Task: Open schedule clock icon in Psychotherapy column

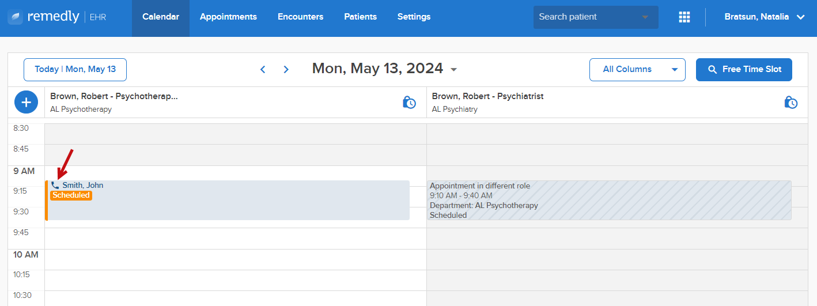Action: (x=409, y=102)
